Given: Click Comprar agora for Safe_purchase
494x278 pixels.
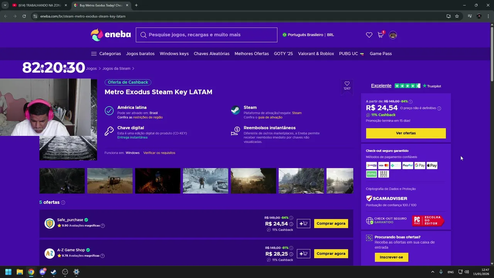Looking at the screenshot, I should 331,224.
